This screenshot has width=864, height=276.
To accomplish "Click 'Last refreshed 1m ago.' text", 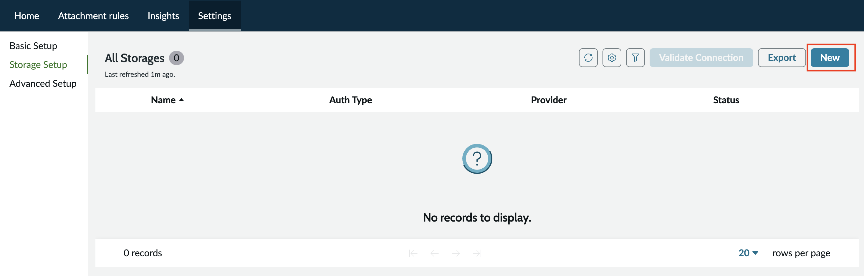I will click(x=140, y=74).
